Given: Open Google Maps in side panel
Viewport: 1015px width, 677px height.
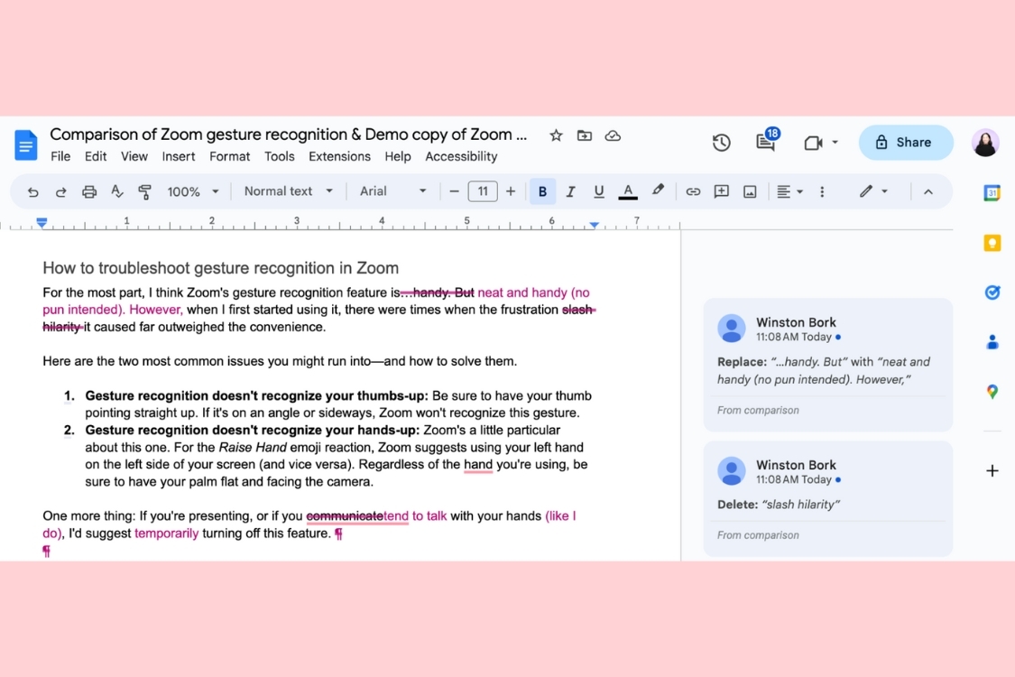Looking at the screenshot, I should (992, 391).
